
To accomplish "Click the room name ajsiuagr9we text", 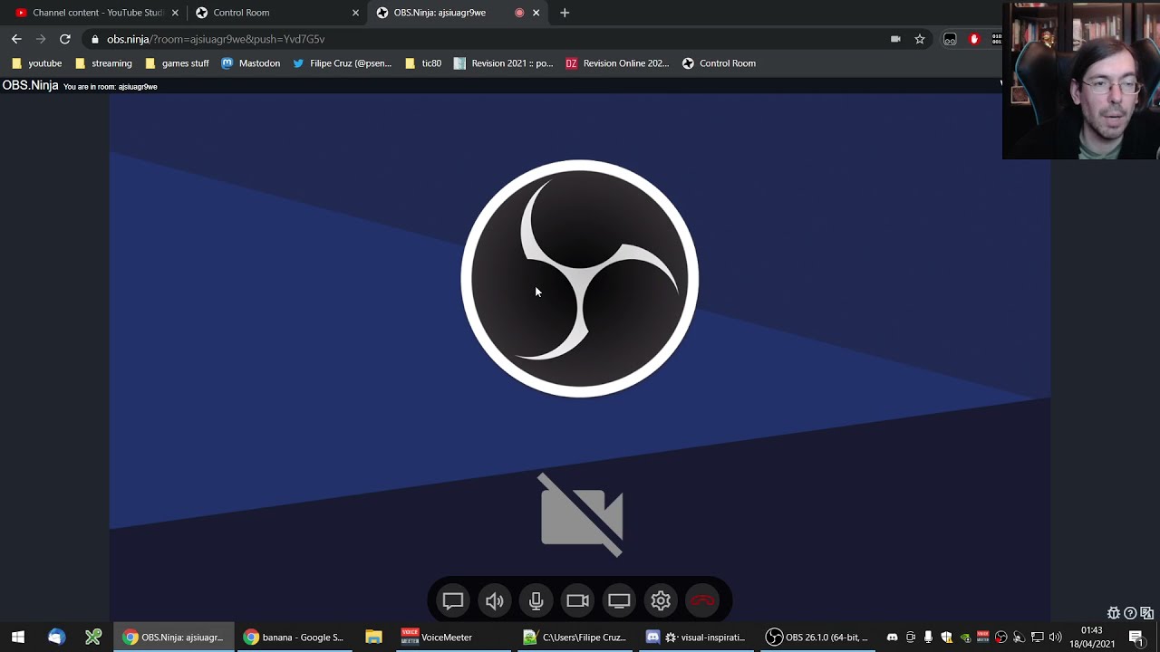I will pos(138,87).
